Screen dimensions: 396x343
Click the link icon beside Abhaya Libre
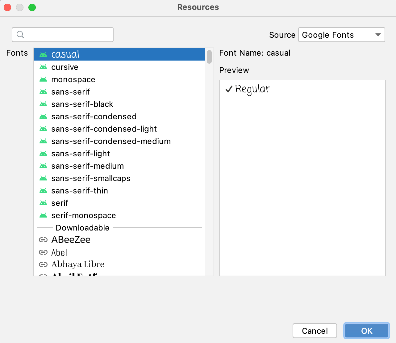[x=43, y=264]
